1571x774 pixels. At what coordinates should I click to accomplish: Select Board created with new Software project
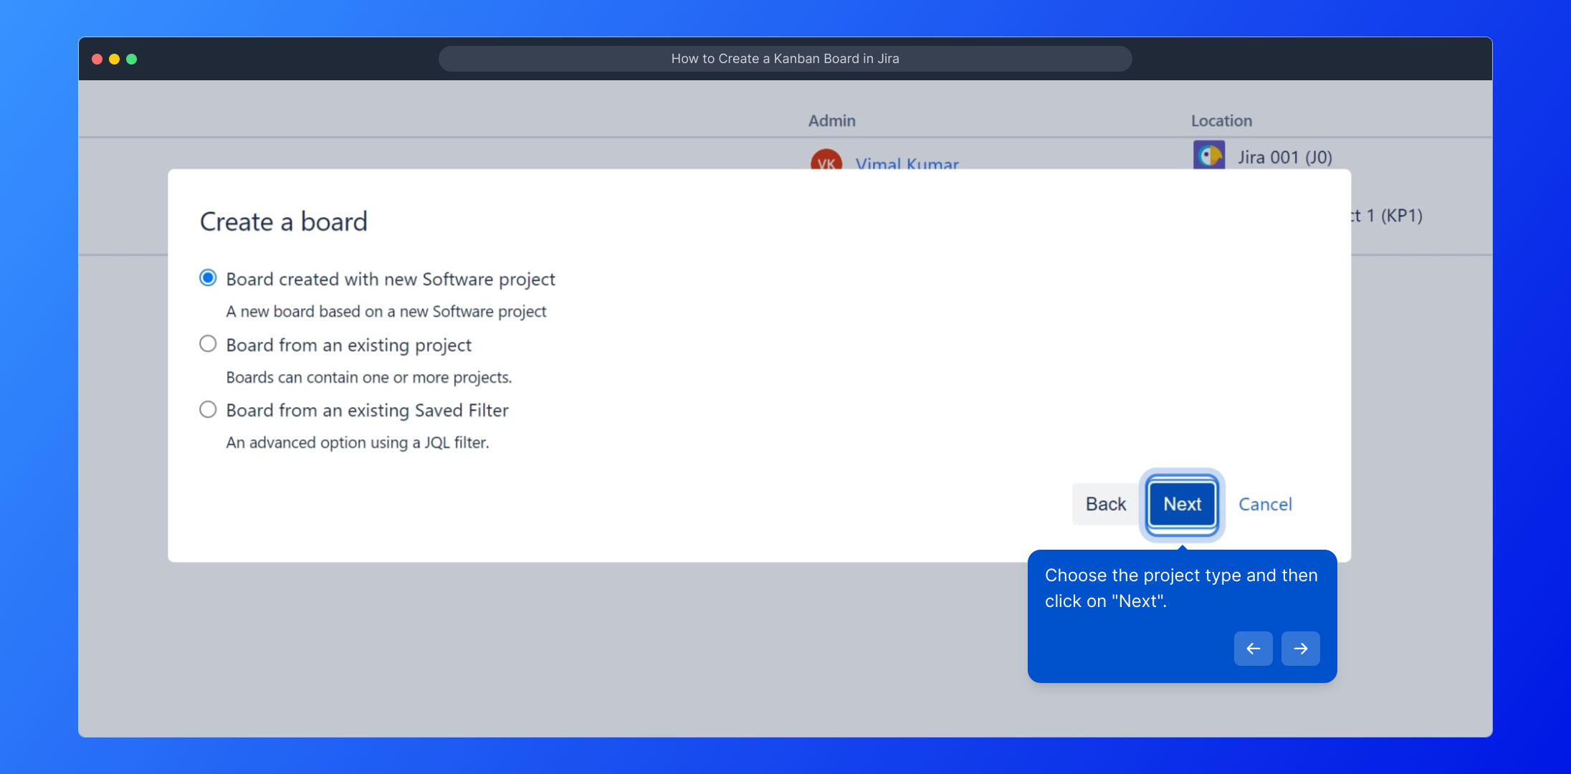pyautogui.click(x=208, y=278)
